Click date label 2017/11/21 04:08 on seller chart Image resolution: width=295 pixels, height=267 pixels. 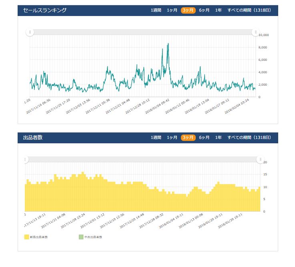[53, 221]
